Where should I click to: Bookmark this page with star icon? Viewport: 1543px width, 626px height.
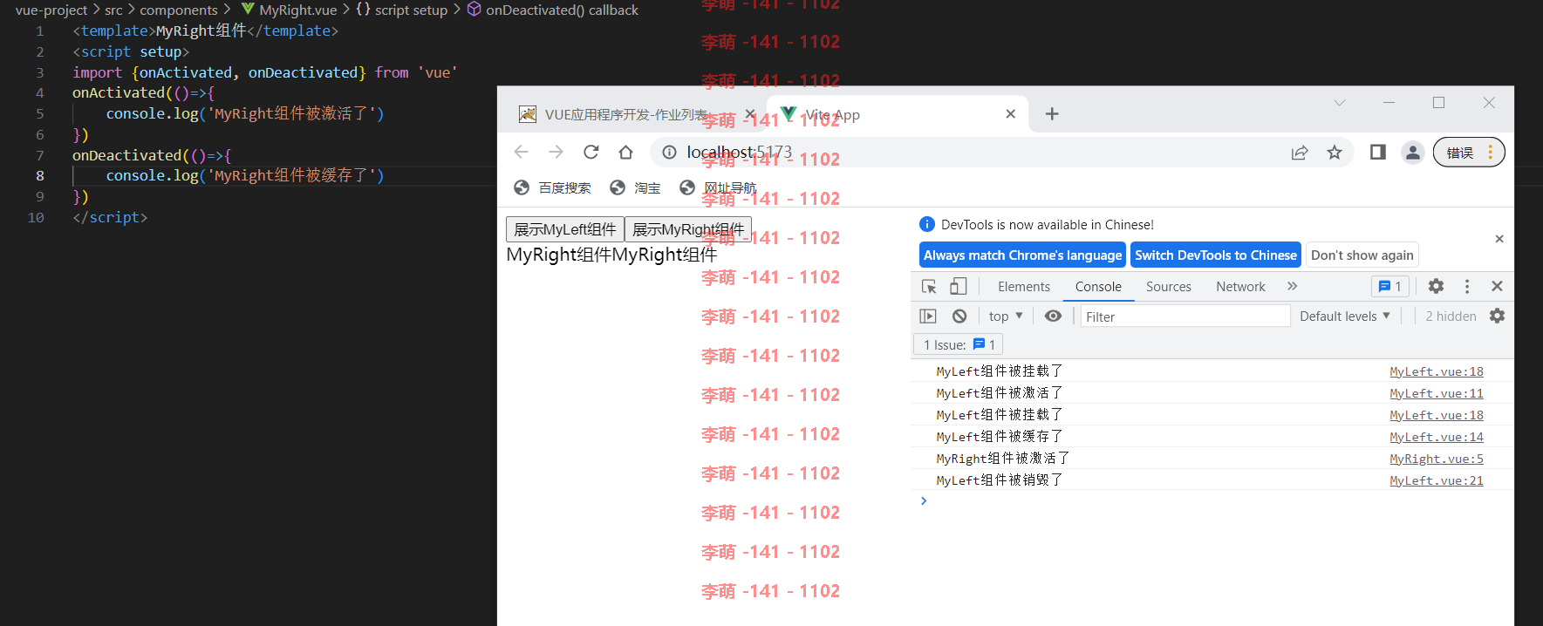pyautogui.click(x=1335, y=153)
